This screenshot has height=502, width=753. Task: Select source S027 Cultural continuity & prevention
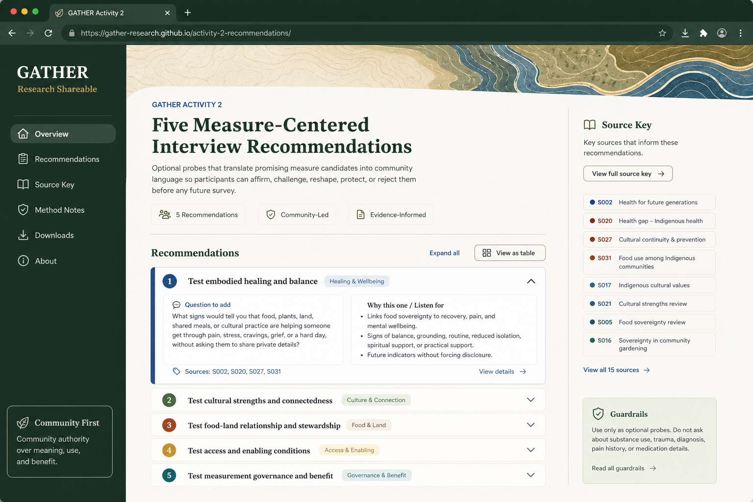(649, 240)
